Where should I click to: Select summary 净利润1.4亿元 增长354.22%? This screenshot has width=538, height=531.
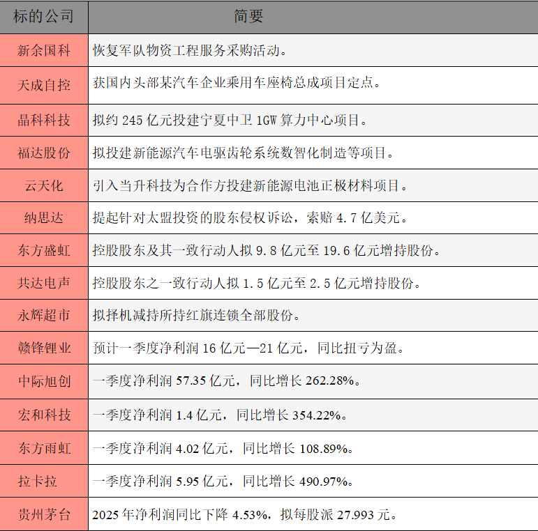tap(313, 415)
